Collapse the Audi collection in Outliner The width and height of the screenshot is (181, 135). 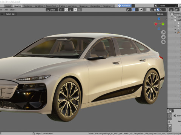[172, 20]
